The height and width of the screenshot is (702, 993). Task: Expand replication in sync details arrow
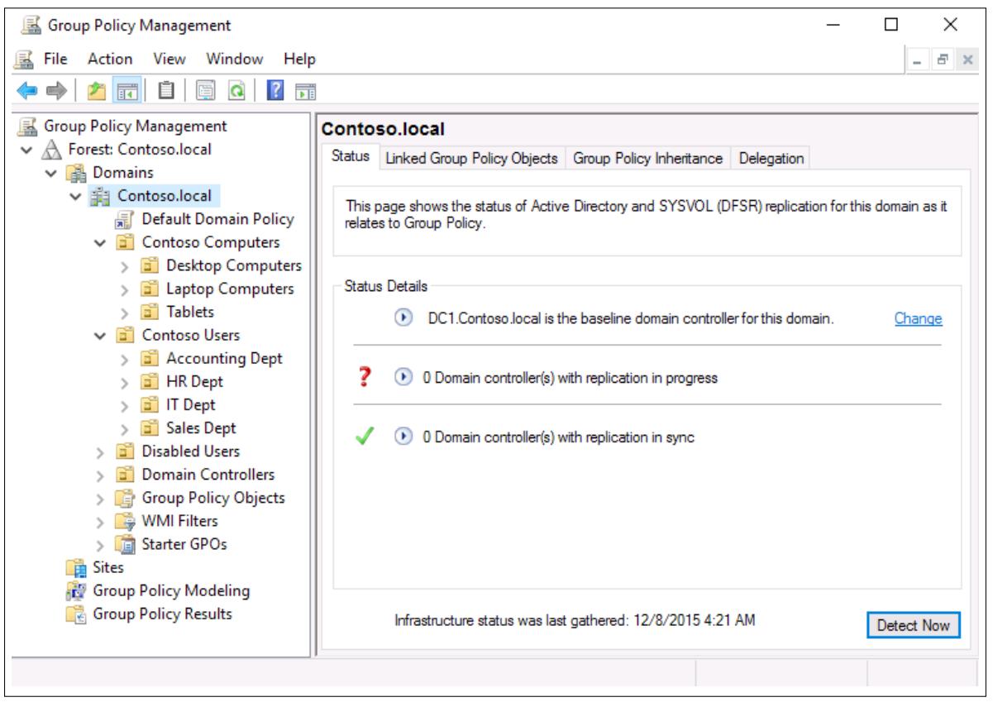coord(404,437)
